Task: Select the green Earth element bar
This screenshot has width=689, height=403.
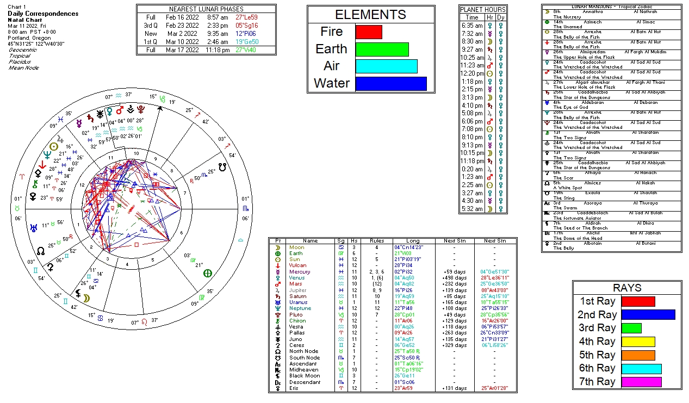Action: click(382, 49)
